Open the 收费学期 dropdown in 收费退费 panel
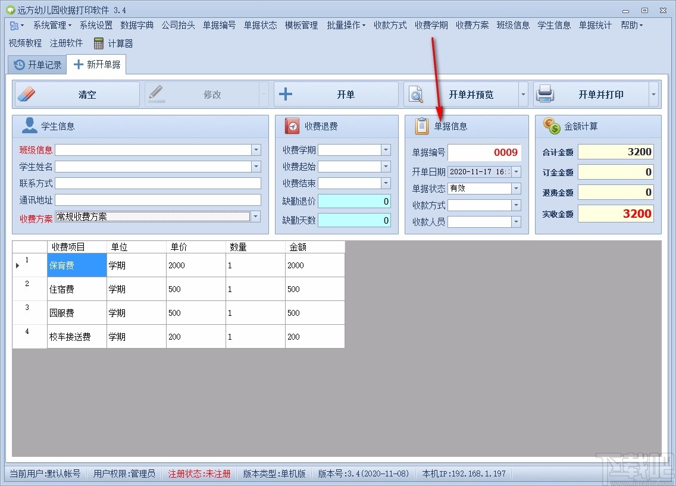Viewport: 676px width, 486px height. pyautogui.click(x=386, y=150)
